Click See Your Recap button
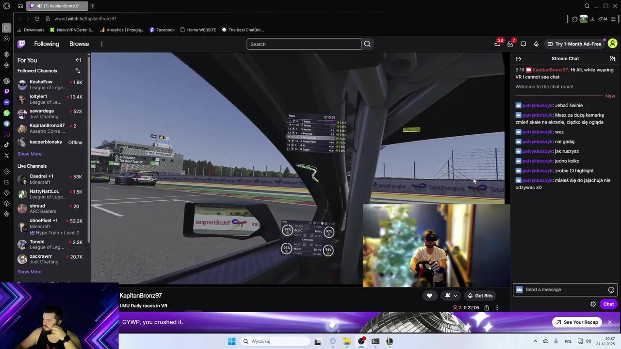This screenshot has width=621, height=349. pyautogui.click(x=577, y=322)
